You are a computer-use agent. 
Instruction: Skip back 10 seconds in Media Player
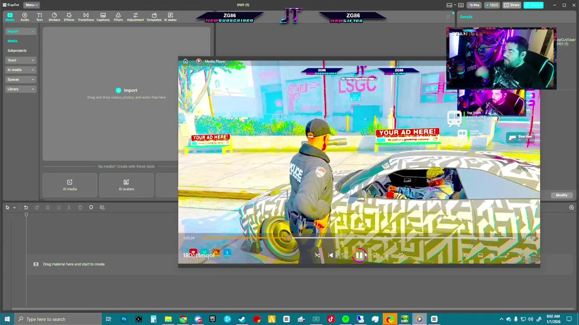point(344,255)
